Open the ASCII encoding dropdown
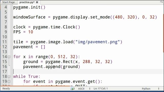The image size is (164, 92). [84, 89]
